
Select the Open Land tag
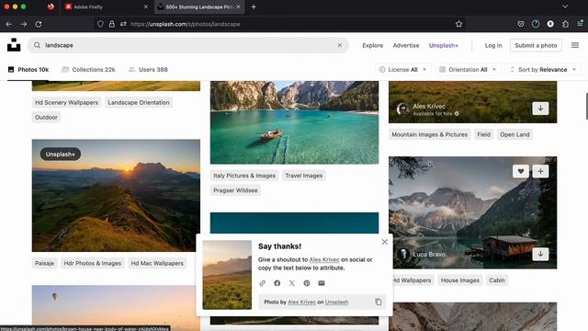(x=514, y=134)
